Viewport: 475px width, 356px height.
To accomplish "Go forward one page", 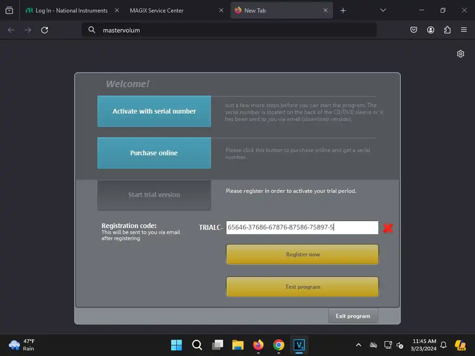I will pyautogui.click(x=28, y=30).
